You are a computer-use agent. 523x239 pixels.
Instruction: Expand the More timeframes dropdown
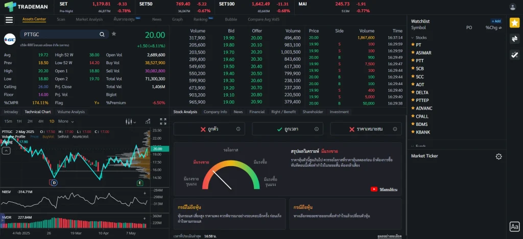pyautogui.click(x=65, y=121)
